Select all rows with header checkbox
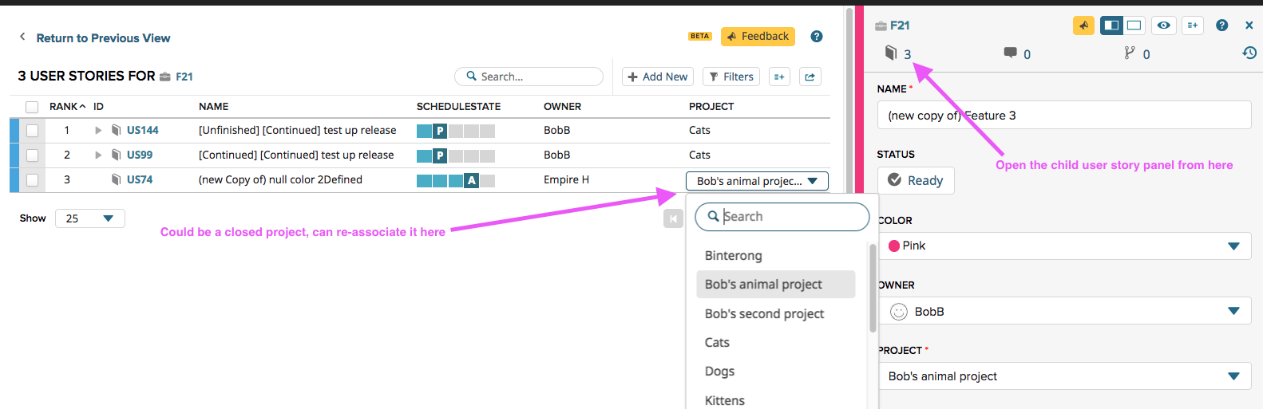This screenshot has width=1263, height=409. tap(32, 107)
